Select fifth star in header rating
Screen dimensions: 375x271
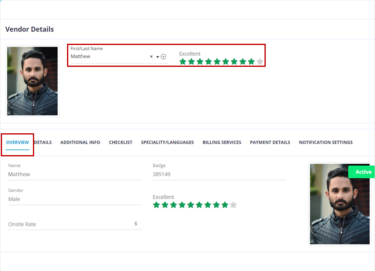pos(217,62)
